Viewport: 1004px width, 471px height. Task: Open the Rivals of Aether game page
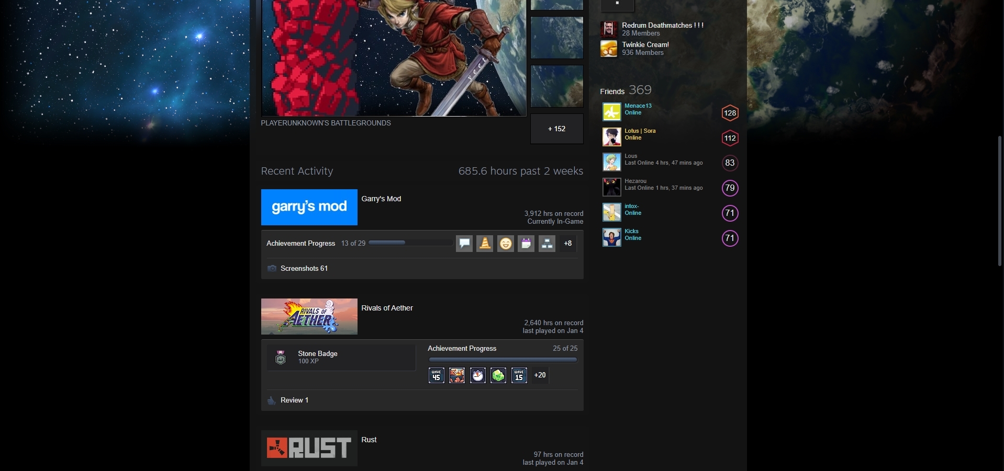pos(387,308)
